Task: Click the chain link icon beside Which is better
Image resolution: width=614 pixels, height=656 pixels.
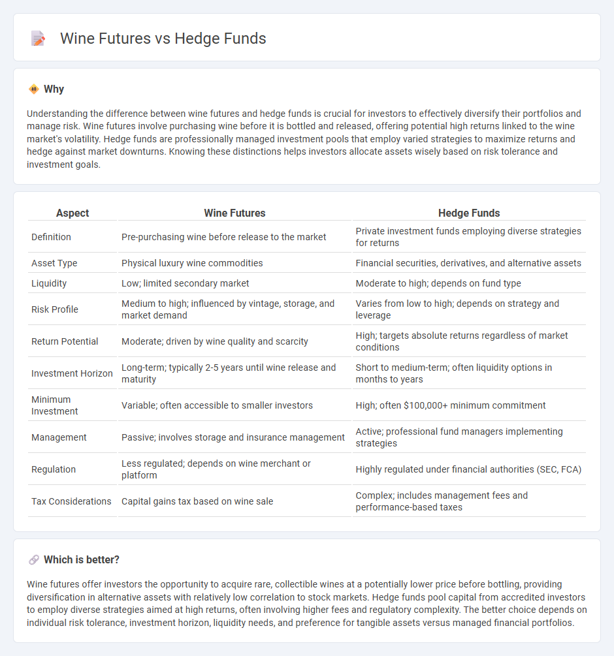Action: (33, 560)
